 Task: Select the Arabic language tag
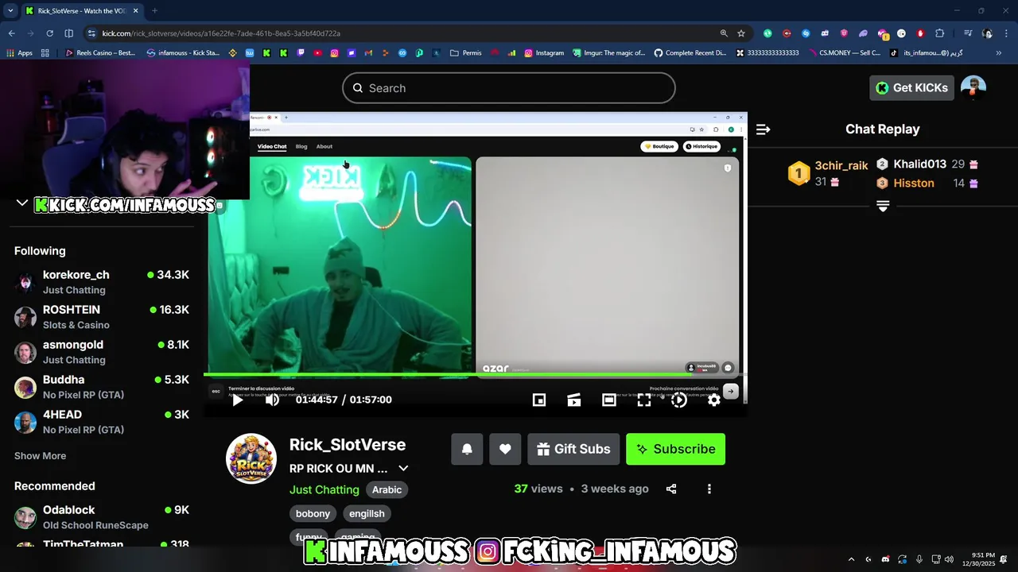pyautogui.click(x=387, y=489)
